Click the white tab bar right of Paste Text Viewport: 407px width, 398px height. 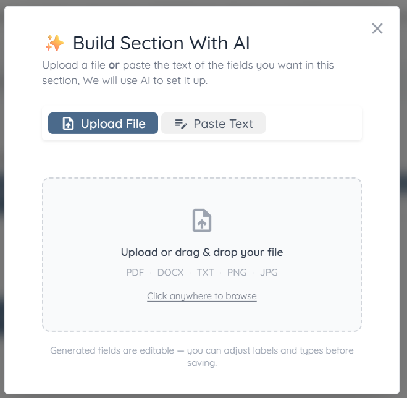[313, 124]
